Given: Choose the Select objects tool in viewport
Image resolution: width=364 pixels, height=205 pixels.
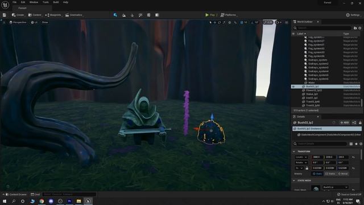Looking at the screenshot, I should tap(210, 22).
